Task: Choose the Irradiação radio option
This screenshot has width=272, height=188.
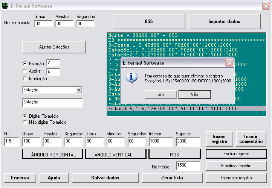Action: [25, 79]
